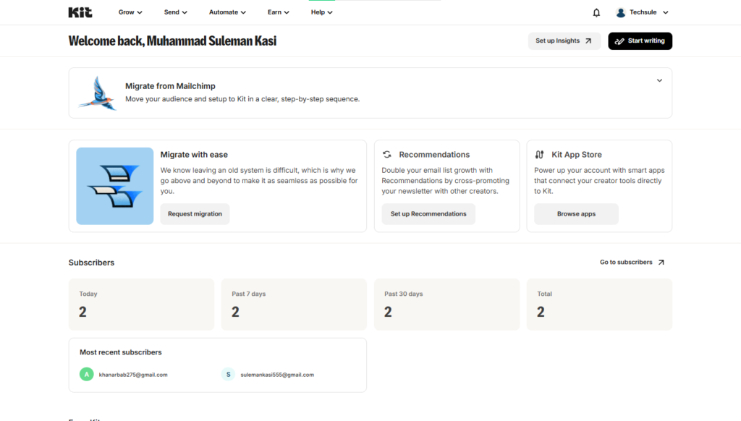Click the Welcome back heading text
Viewport: 741px width, 421px height.
[172, 41]
